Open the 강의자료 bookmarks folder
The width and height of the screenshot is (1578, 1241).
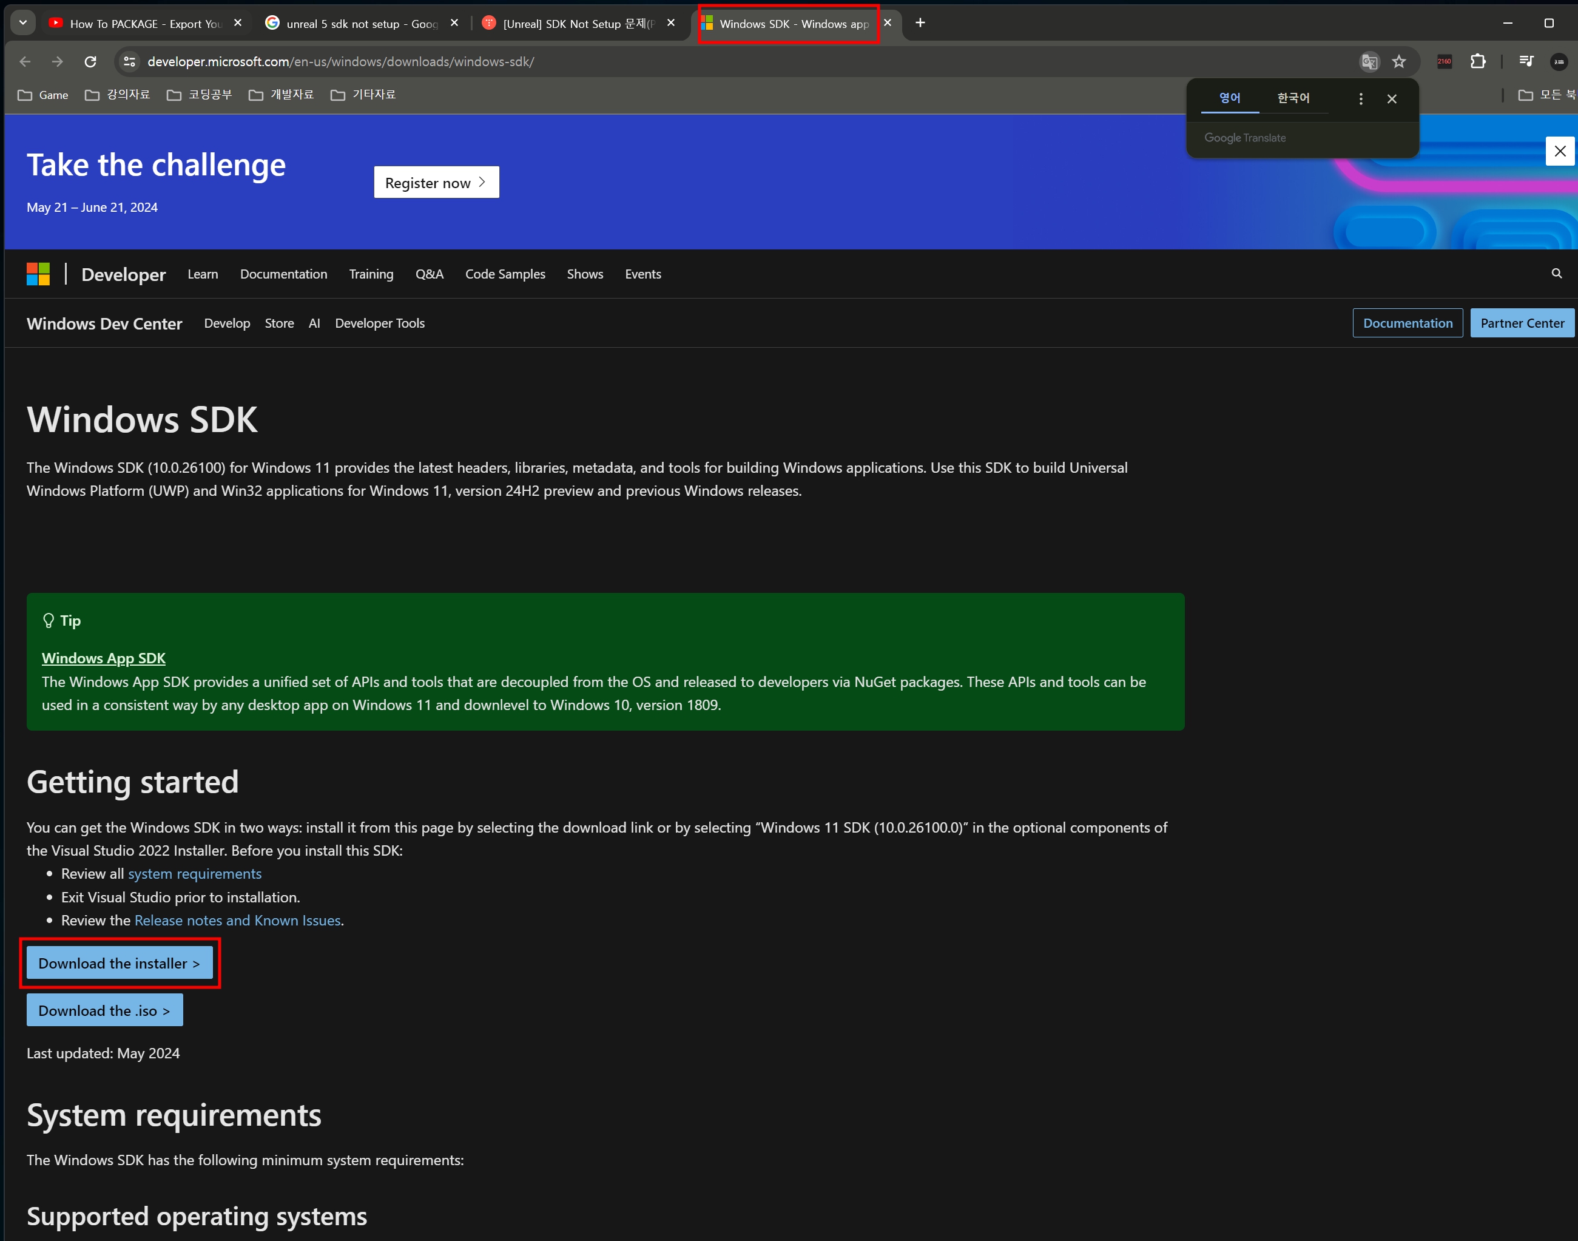point(118,95)
